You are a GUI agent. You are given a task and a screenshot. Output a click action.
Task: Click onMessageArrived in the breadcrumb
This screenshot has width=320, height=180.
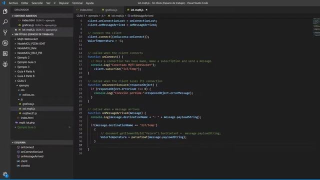(x=142, y=15)
